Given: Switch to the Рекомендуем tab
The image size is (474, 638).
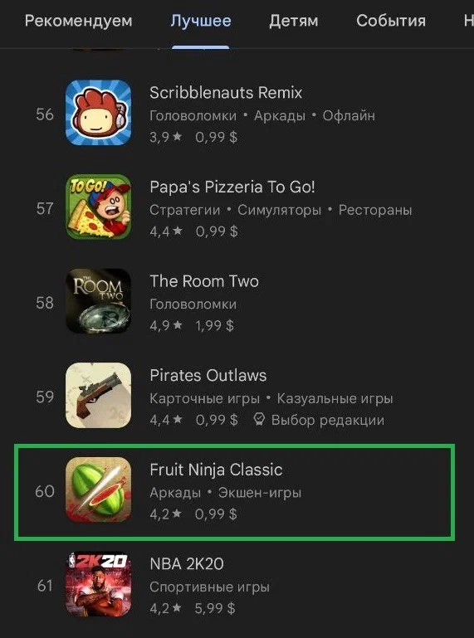Looking at the screenshot, I should click(79, 21).
